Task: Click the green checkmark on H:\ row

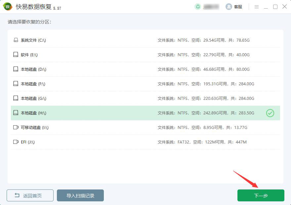Action: (x=270, y=113)
